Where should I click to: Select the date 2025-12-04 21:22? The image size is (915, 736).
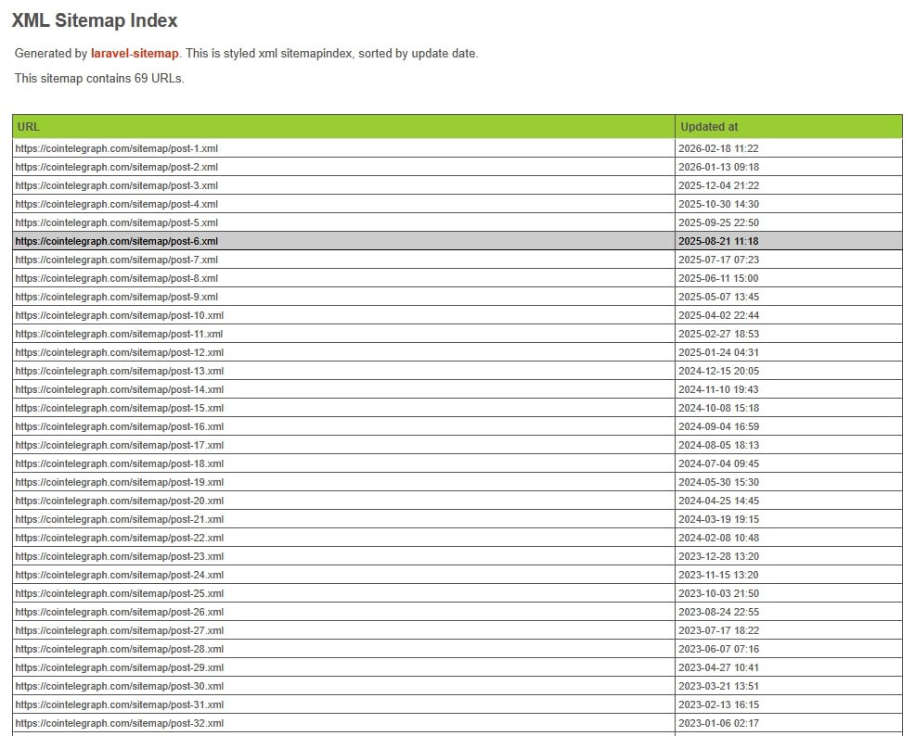[718, 185]
